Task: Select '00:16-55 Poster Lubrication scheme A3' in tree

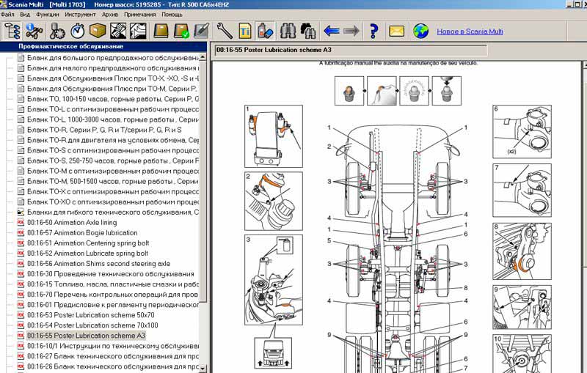Action: coord(86,335)
